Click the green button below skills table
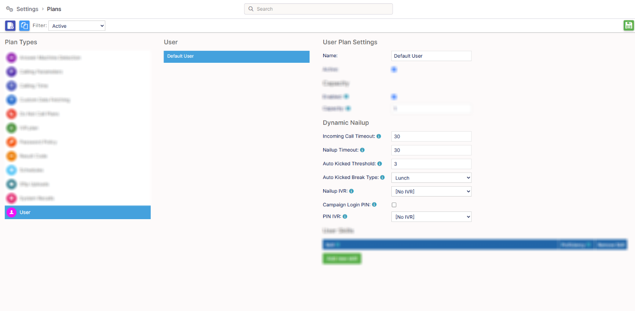Image resolution: width=635 pixels, height=311 pixels. pyautogui.click(x=342, y=258)
